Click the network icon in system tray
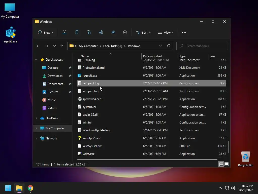Image resolution: width=258 pixels, height=194 pixels. pos(227,188)
